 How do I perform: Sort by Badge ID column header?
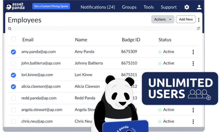point(131,40)
